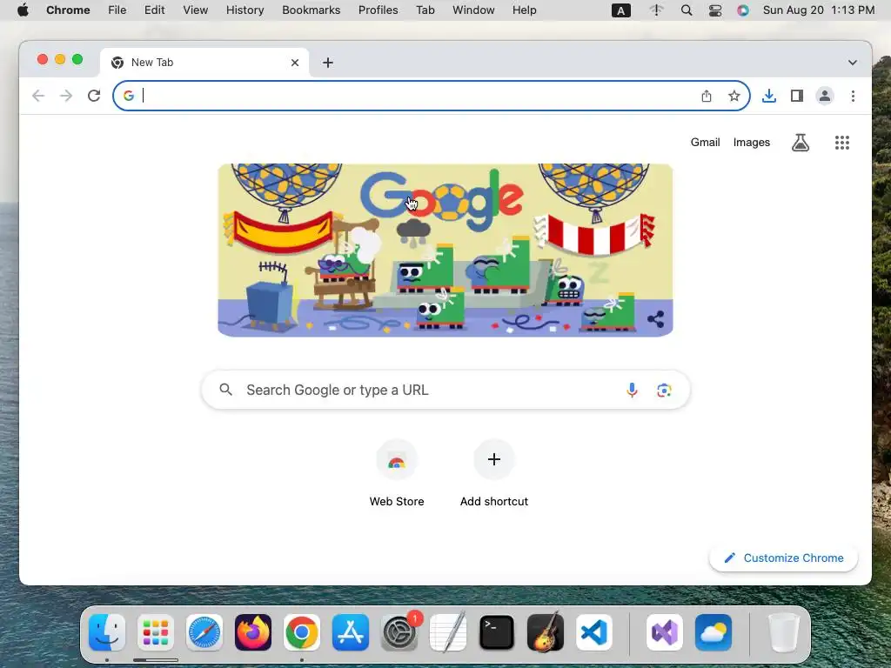The width and height of the screenshot is (891, 668).
Task: Click the Search Google or type a URL box
Action: pos(446,390)
